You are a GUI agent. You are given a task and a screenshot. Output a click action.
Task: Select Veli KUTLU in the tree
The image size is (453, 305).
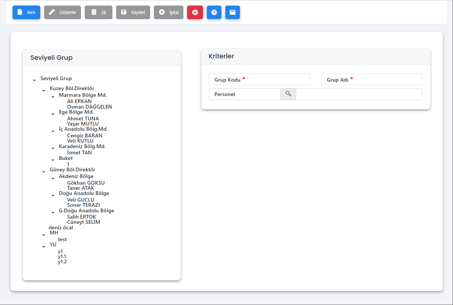80,141
